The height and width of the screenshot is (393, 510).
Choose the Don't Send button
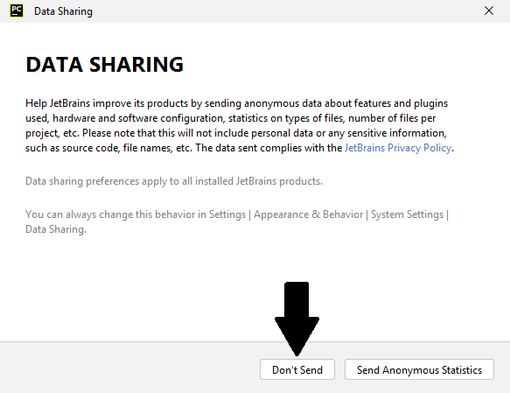point(297,369)
